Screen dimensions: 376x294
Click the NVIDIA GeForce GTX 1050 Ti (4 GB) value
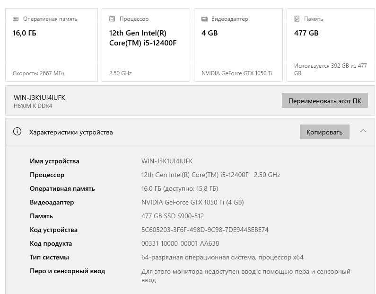tap(192, 203)
